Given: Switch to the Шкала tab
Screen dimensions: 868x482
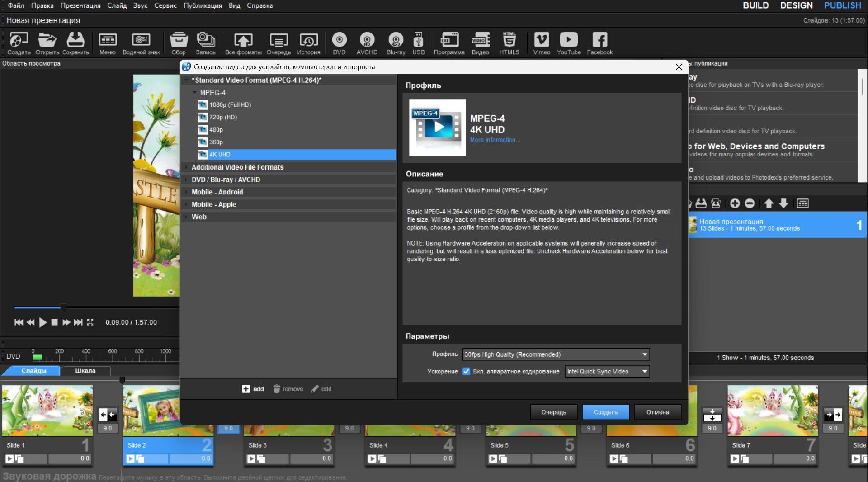Looking at the screenshot, I should (85, 371).
